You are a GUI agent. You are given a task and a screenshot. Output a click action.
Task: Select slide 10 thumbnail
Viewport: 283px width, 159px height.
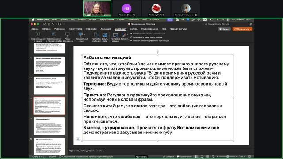[x=49, y=146]
